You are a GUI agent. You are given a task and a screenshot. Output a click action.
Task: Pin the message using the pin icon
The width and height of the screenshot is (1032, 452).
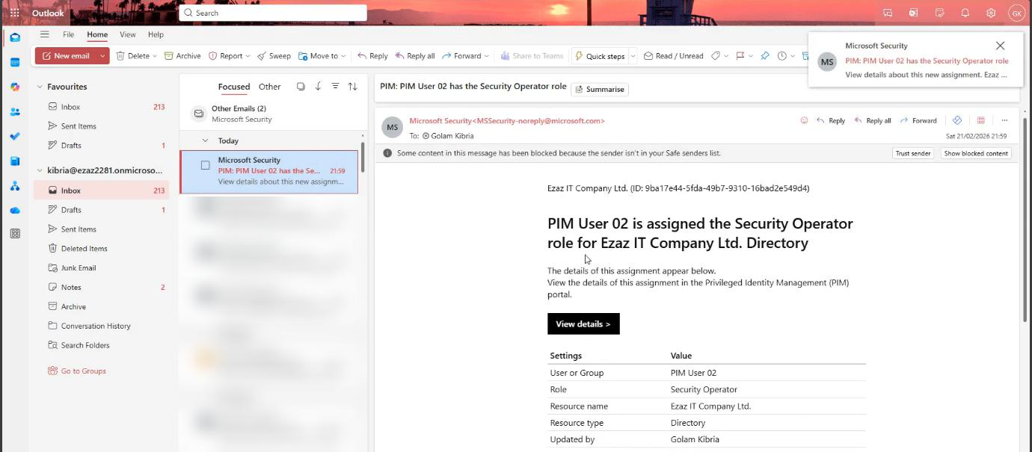(764, 56)
